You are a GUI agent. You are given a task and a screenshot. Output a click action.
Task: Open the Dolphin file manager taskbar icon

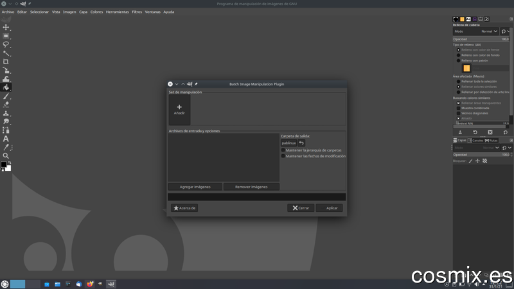[57, 284]
